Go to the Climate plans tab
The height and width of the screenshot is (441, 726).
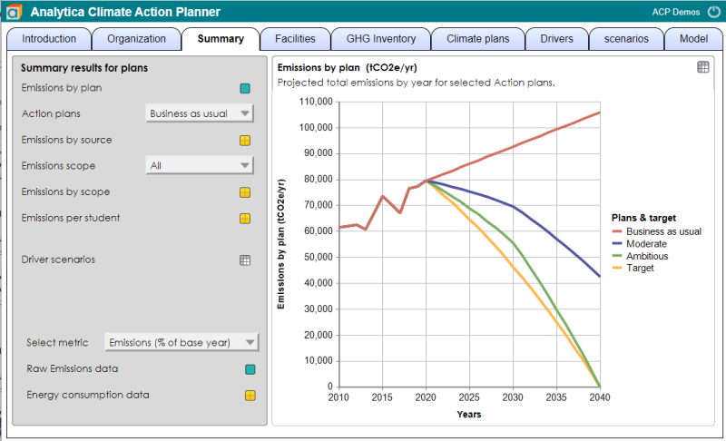(x=478, y=39)
